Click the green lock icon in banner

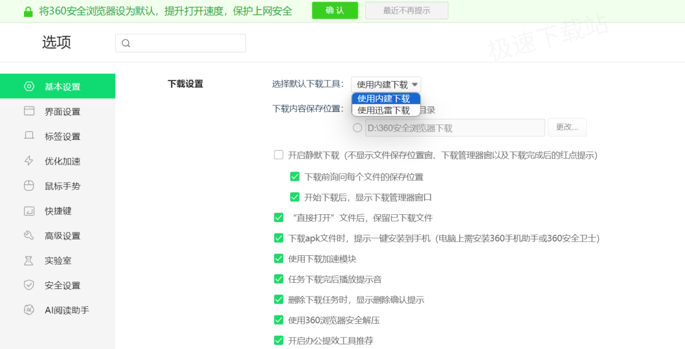click(x=28, y=11)
